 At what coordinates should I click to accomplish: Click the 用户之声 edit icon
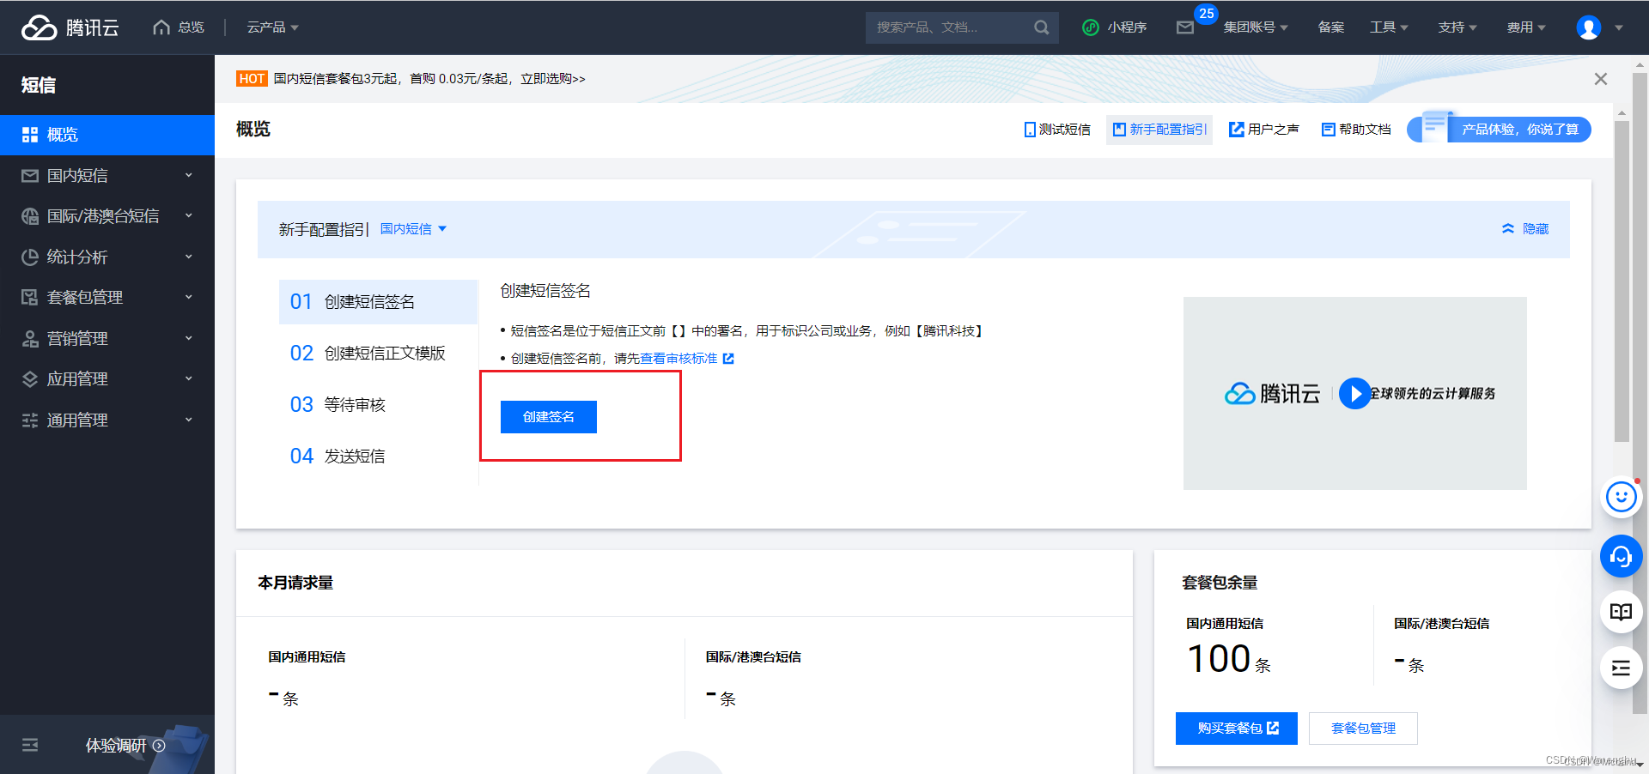(1237, 130)
